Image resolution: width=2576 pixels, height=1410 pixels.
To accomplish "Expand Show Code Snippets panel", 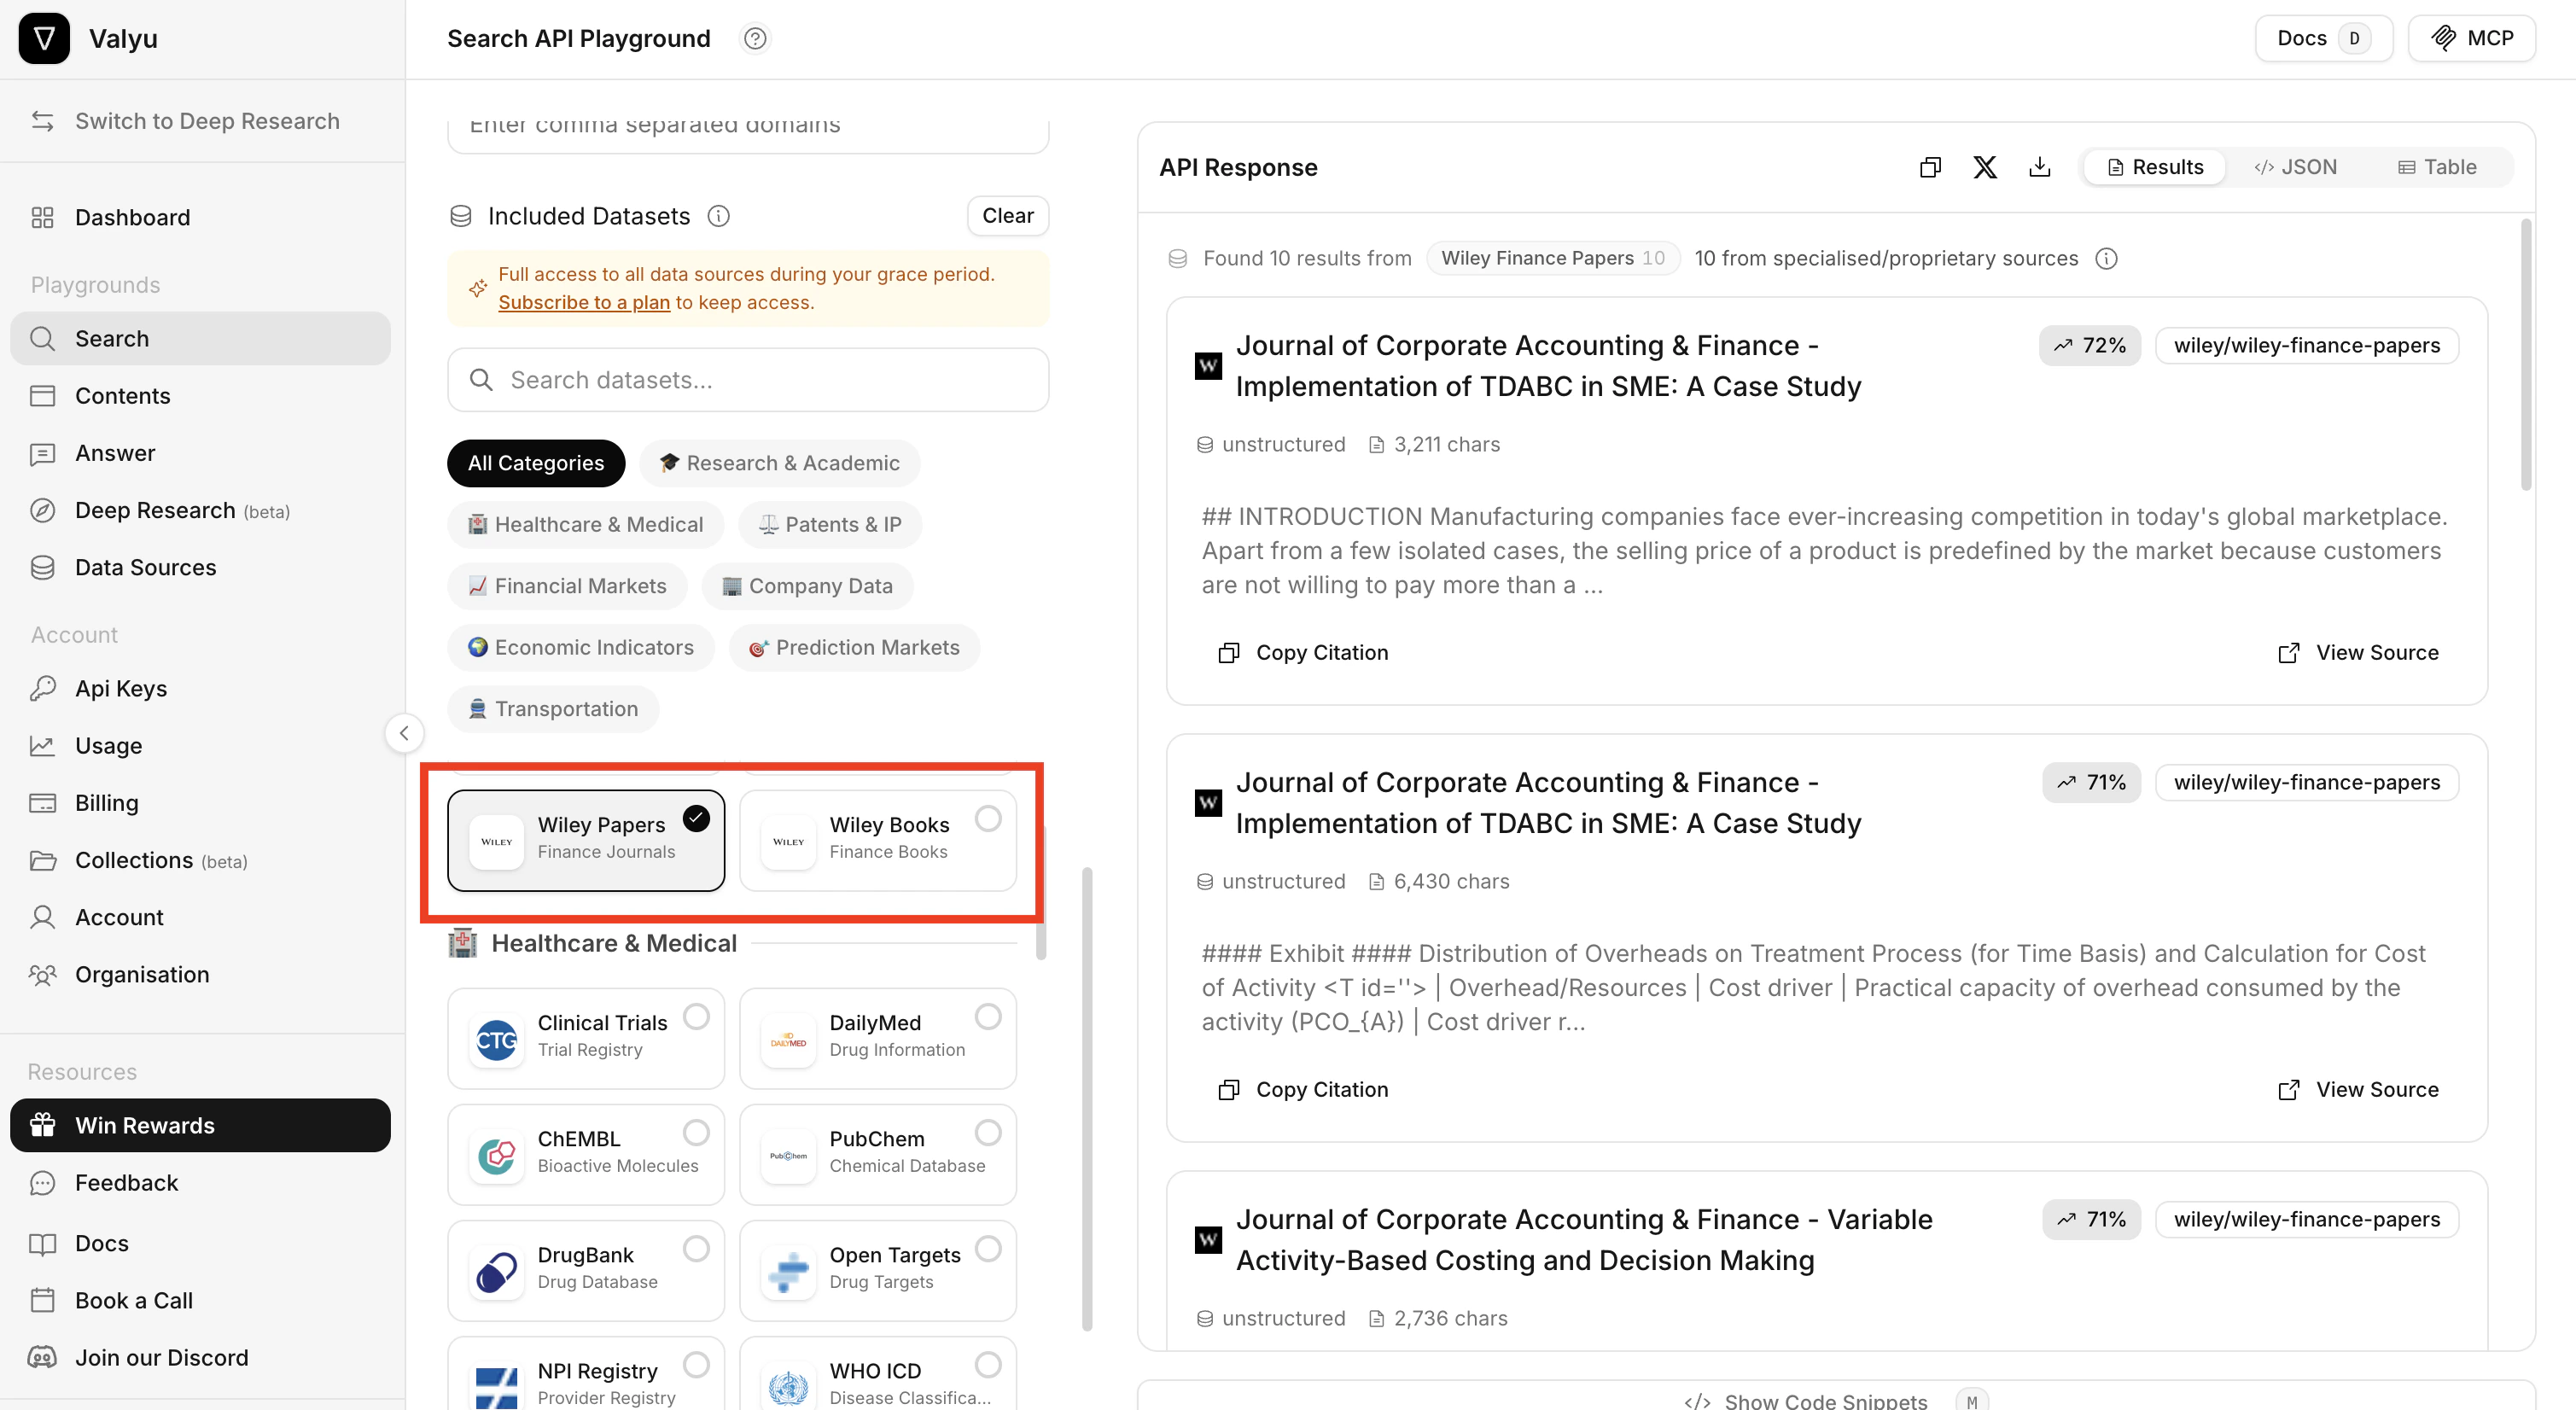I will pyautogui.click(x=1825, y=1400).
